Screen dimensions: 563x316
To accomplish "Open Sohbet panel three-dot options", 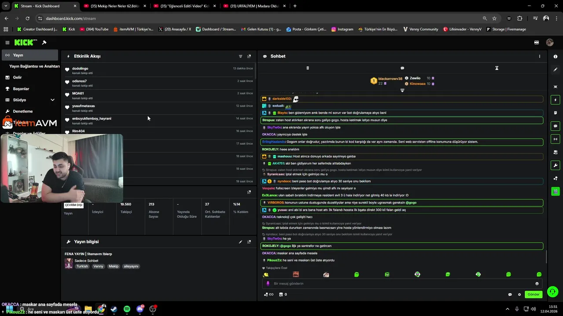I will pos(540,56).
